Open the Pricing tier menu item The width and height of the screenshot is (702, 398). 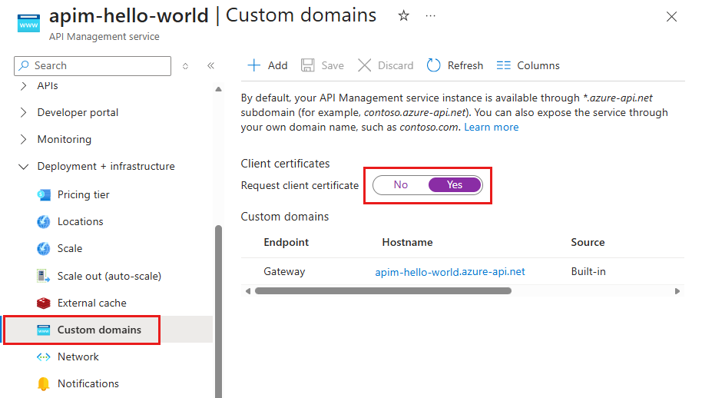(x=83, y=194)
